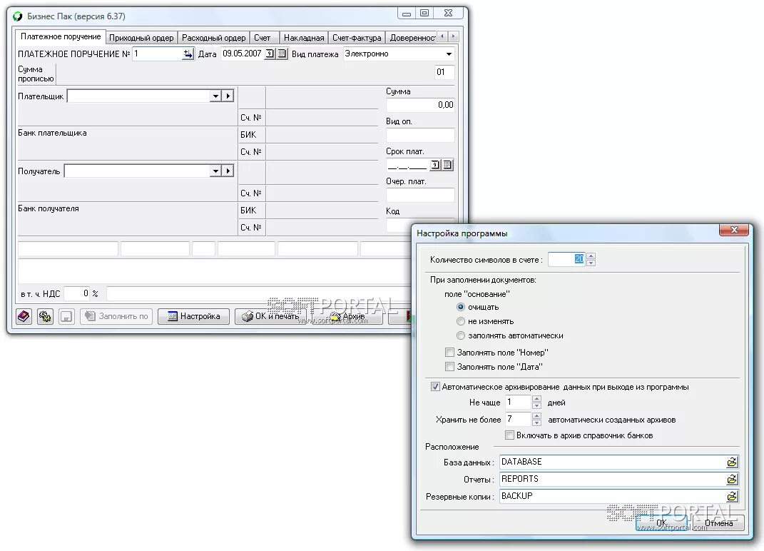Click the Настройка button
This screenshot has height=551, width=764.
coord(194,316)
